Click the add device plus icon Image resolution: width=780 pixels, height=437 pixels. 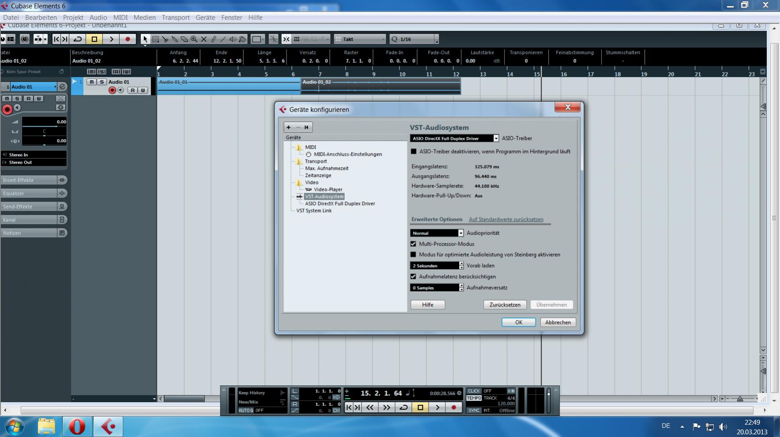click(289, 127)
